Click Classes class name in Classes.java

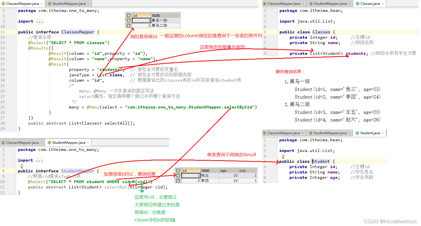pyautogui.click(x=321, y=32)
